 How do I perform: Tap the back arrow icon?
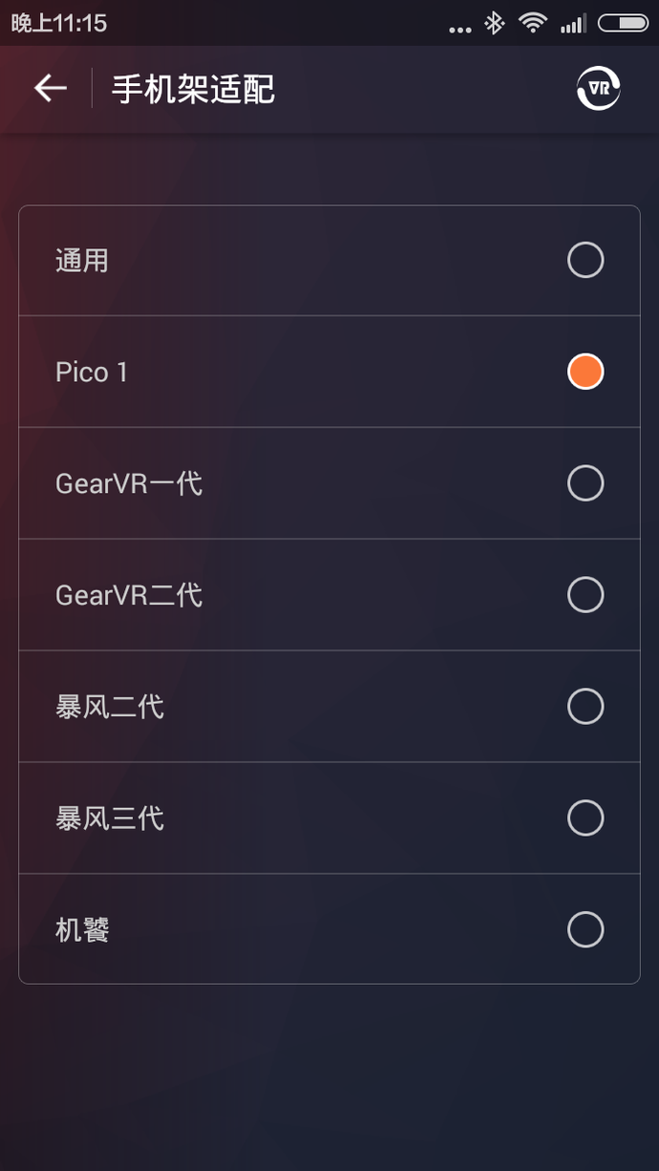(x=51, y=89)
